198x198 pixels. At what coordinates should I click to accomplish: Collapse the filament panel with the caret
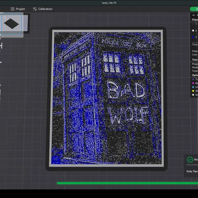coord(194,15)
